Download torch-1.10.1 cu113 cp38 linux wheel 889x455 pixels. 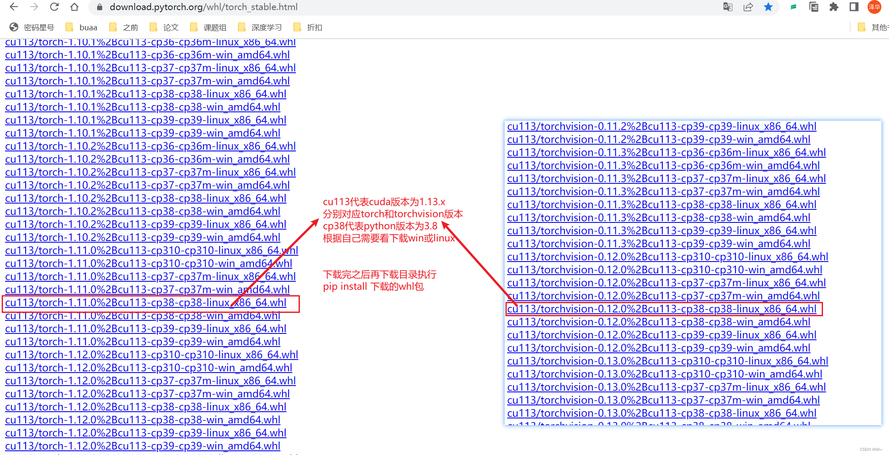point(146,94)
